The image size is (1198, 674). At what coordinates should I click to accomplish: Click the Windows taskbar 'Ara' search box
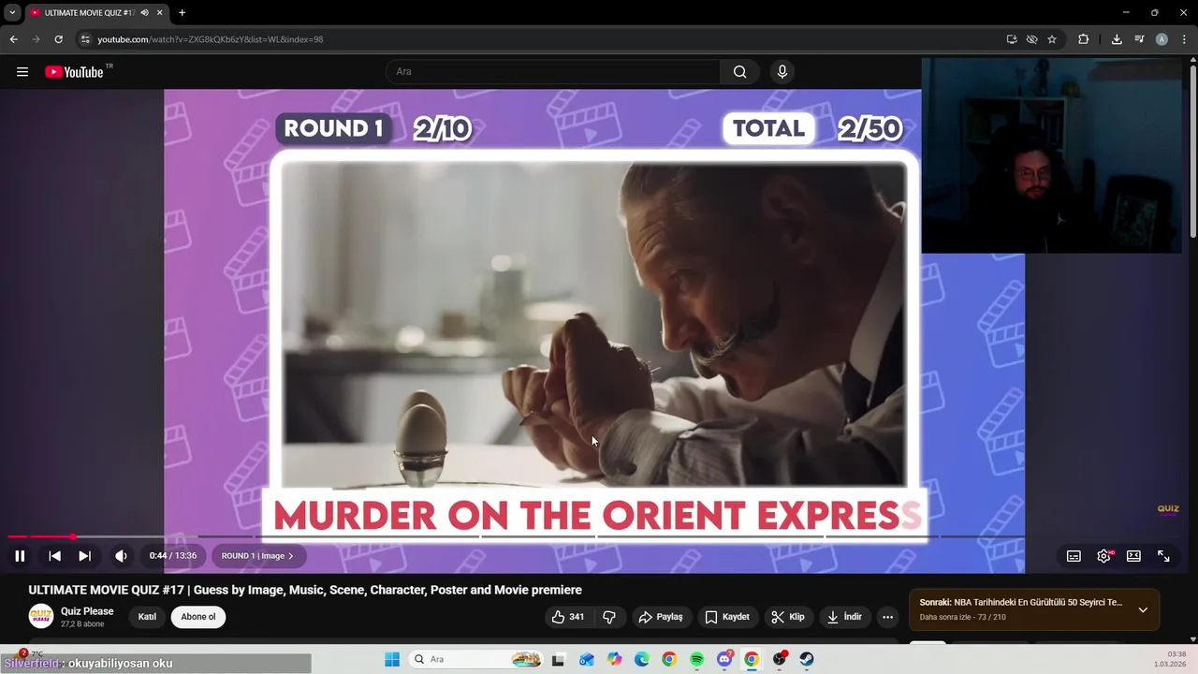(x=476, y=659)
